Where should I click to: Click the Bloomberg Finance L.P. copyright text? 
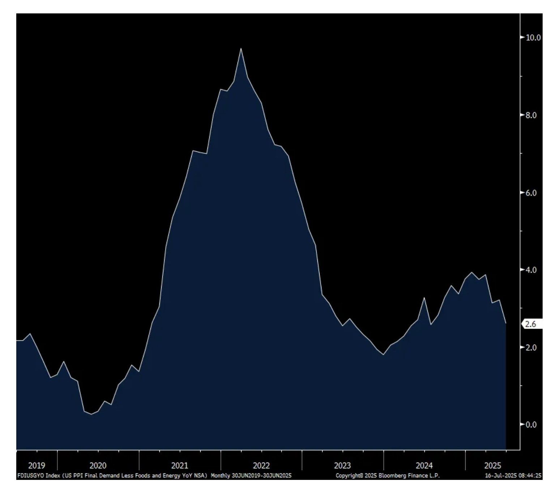[x=388, y=476]
